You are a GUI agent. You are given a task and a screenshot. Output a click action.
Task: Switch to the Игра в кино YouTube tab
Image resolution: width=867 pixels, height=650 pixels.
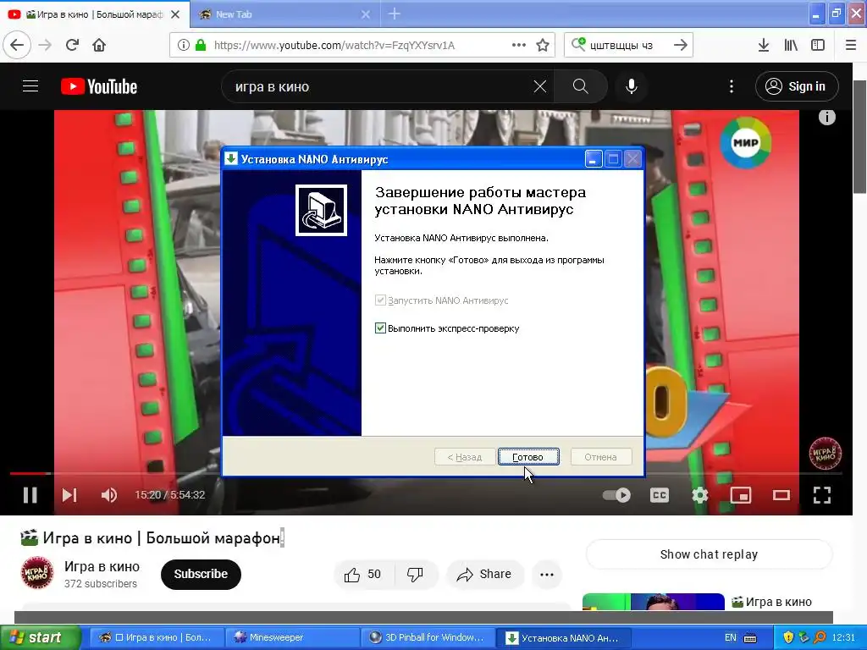click(x=94, y=14)
